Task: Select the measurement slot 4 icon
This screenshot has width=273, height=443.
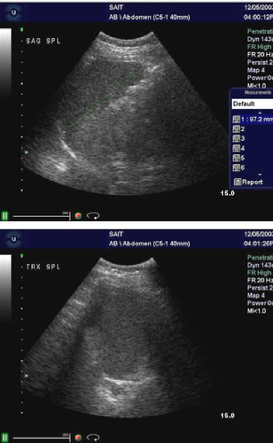Action: click(236, 148)
